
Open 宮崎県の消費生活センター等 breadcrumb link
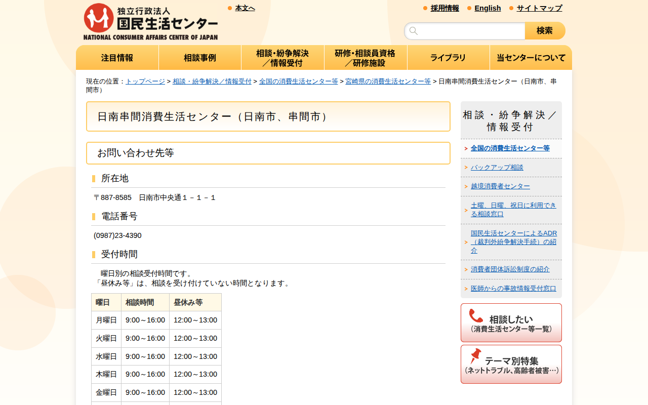[388, 81]
